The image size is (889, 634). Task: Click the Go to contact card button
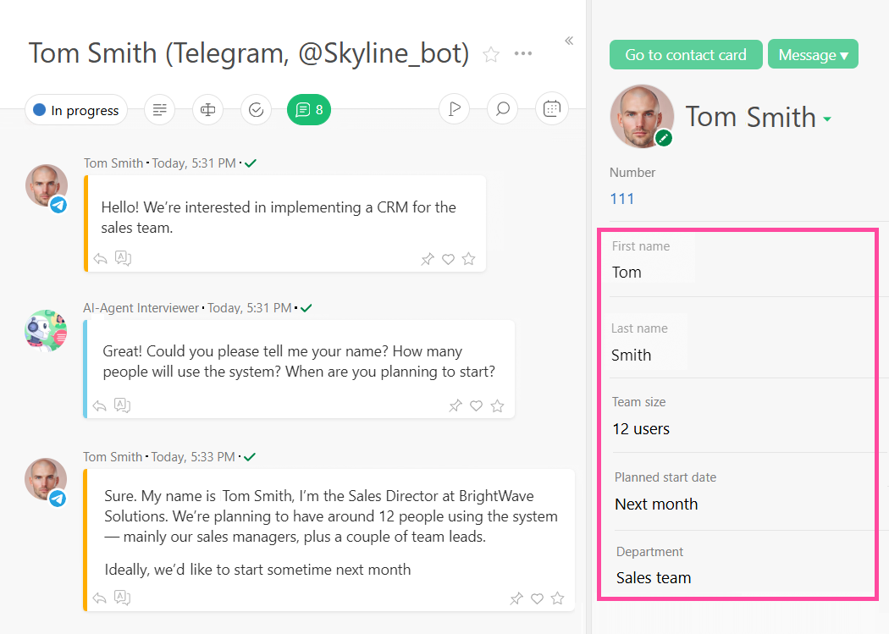[686, 53]
